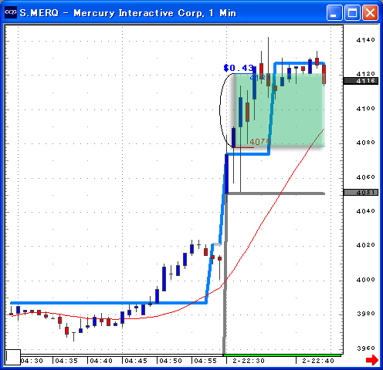Click the 4078 entry price label
The height and width of the screenshot is (370, 383).
[260, 142]
